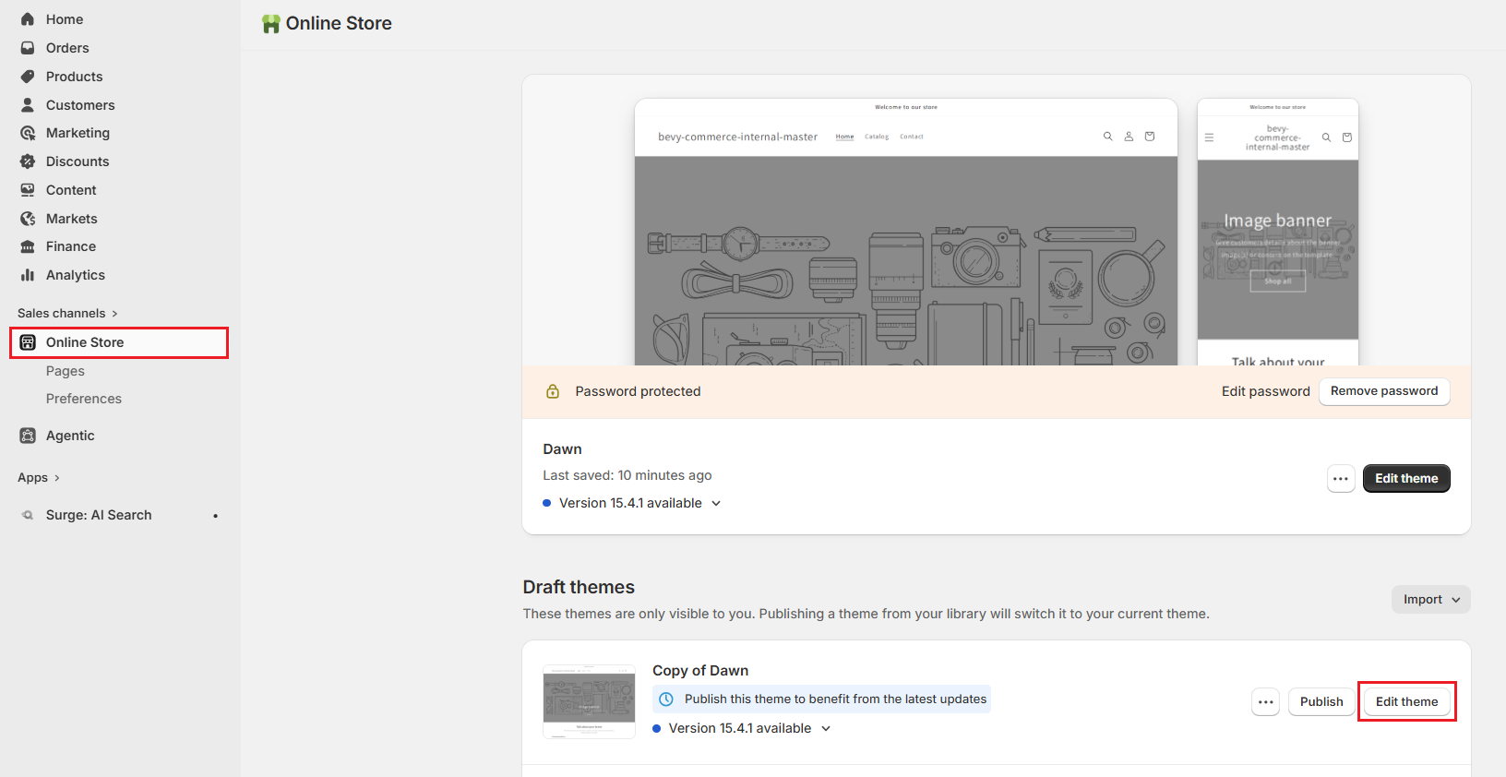This screenshot has height=777, width=1506.
Task: Click the Products tag icon
Action: click(28, 77)
